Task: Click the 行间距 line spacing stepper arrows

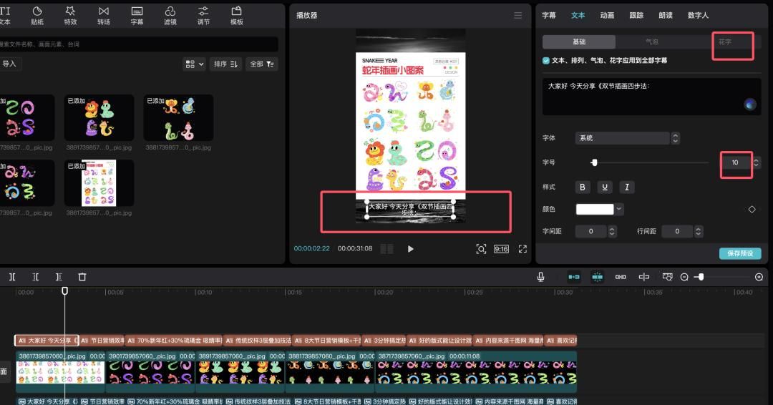Action: tap(698, 232)
